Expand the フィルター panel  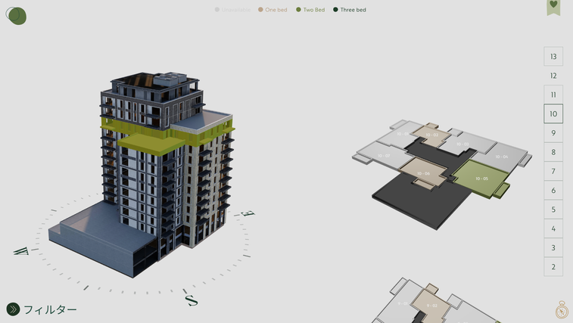(x=50, y=309)
